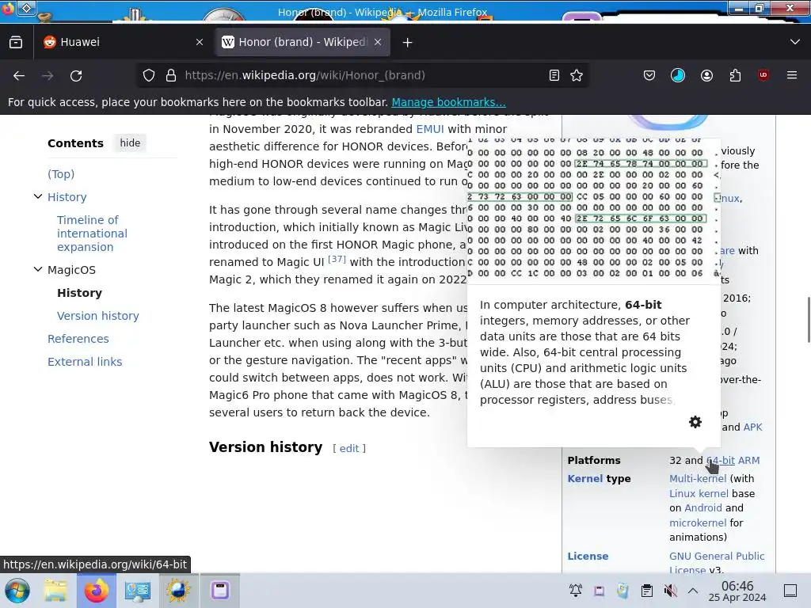Follow the Multi-kernel link

pos(698,479)
